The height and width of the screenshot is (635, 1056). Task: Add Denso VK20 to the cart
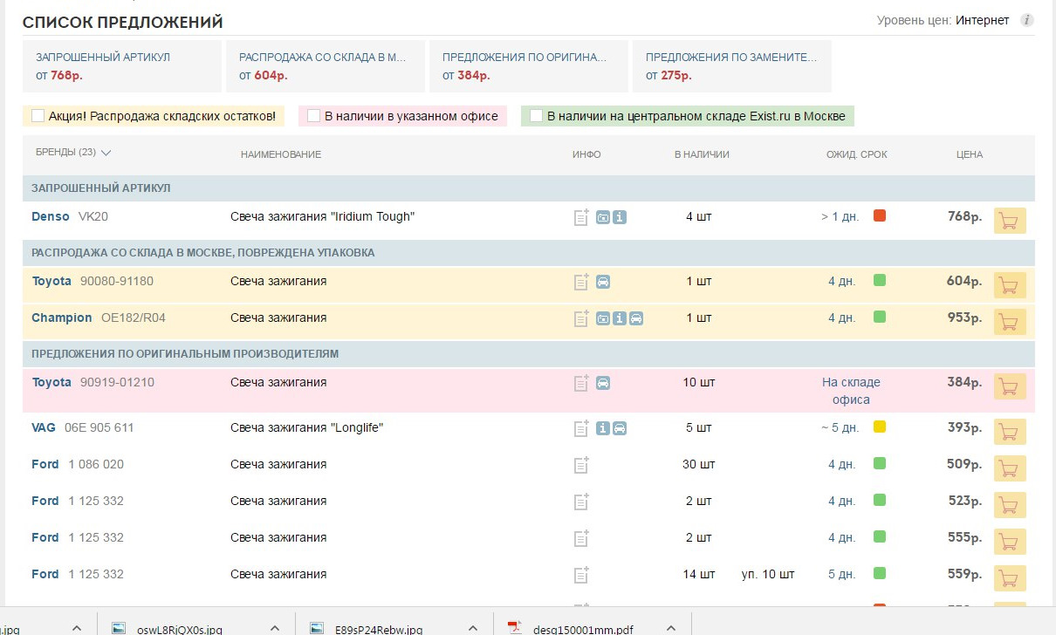click(x=1010, y=221)
